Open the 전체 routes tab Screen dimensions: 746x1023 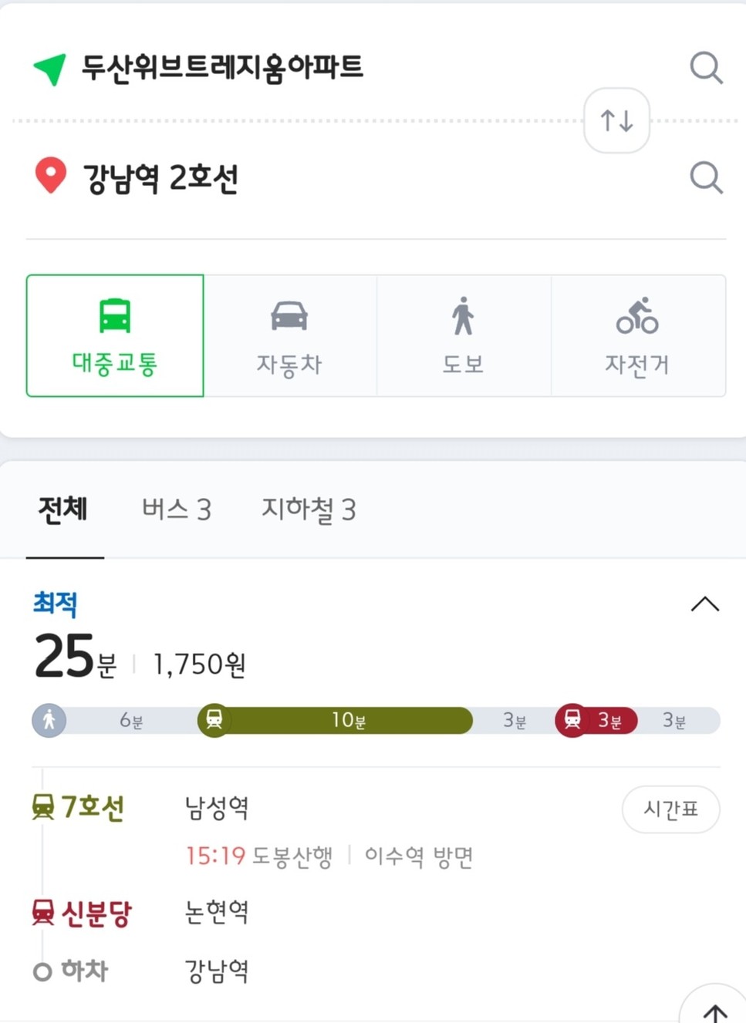63,510
